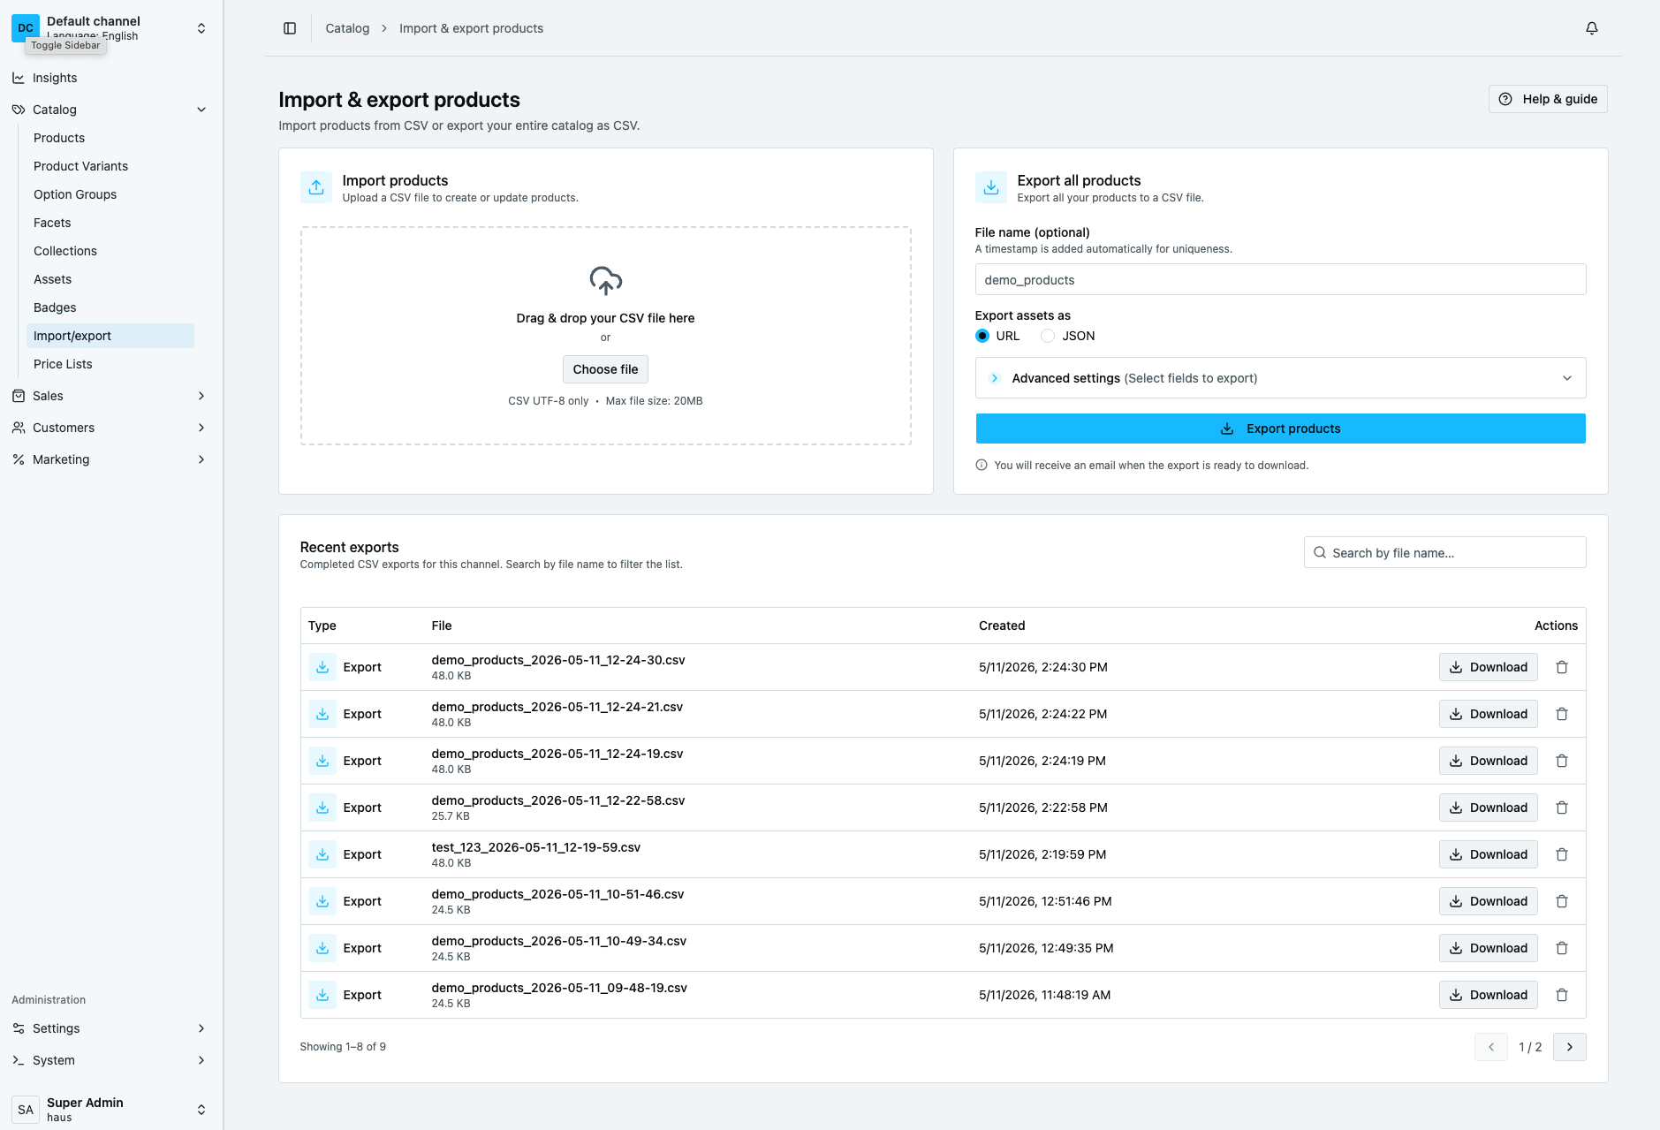Select URL for export assets
Image resolution: width=1660 pixels, height=1130 pixels.
pyautogui.click(x=982, y=336)
